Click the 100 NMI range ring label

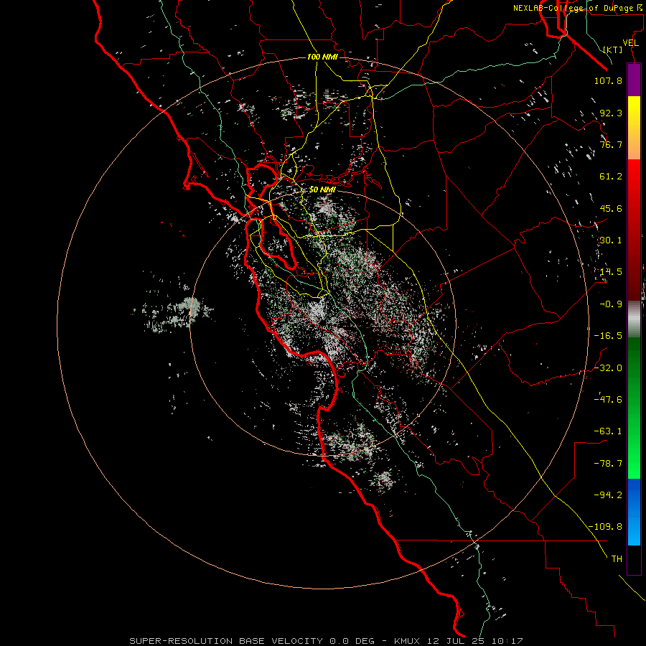(x=322, y=57)
